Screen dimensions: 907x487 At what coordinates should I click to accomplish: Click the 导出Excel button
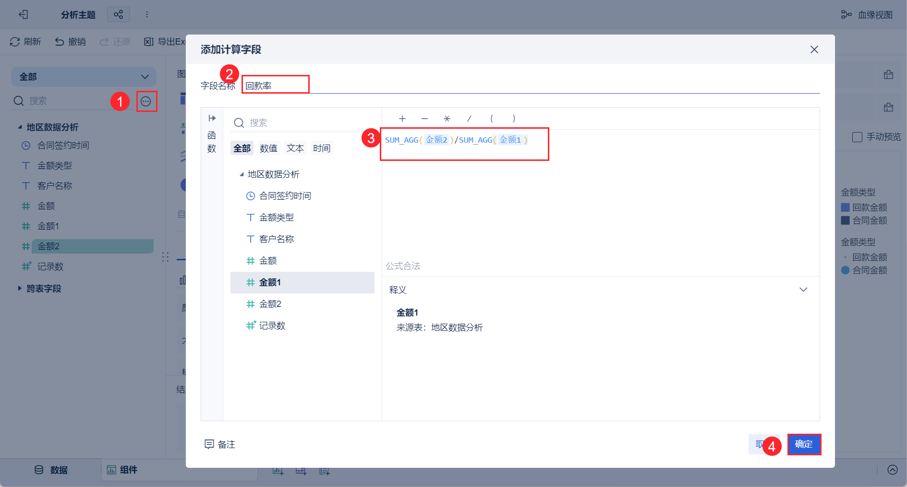click(165, 42)
